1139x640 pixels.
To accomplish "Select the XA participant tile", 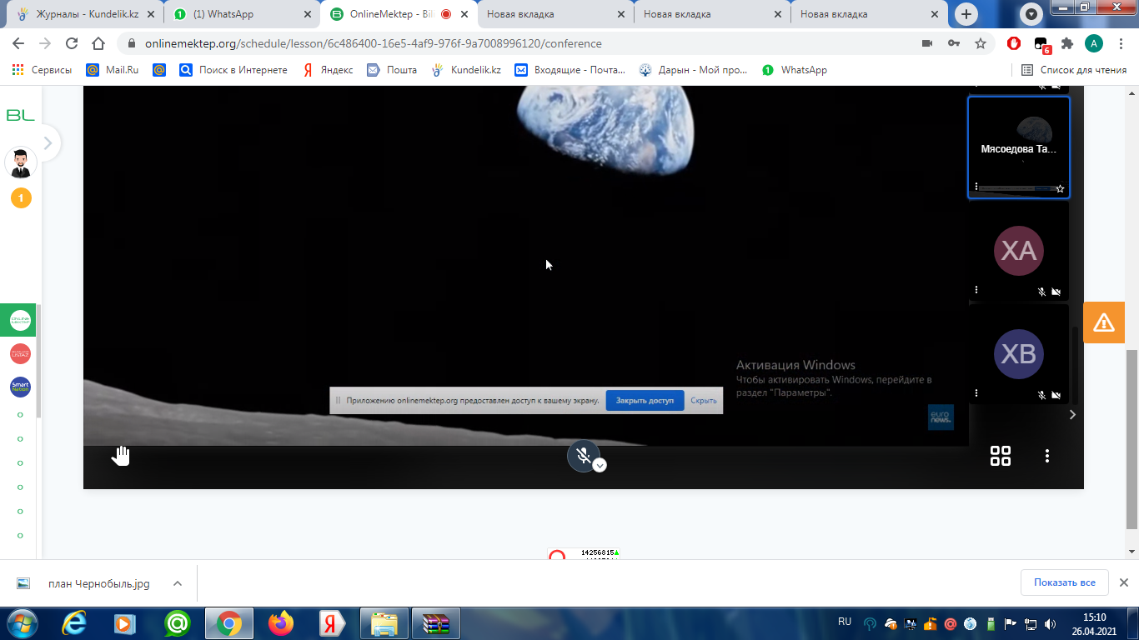I will point(1018,250).
